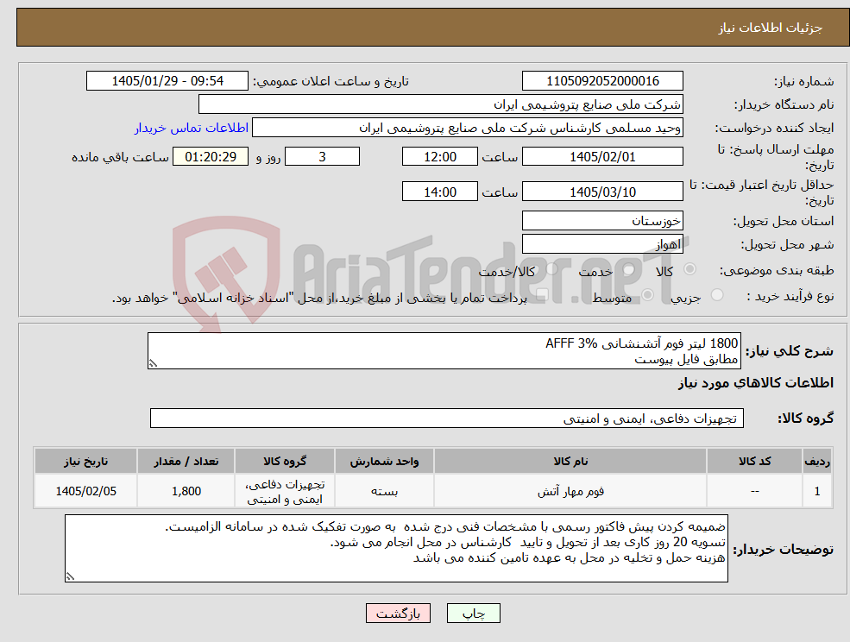
Task: Click the تعداد / مقدار column header
Action: [186, 462]
